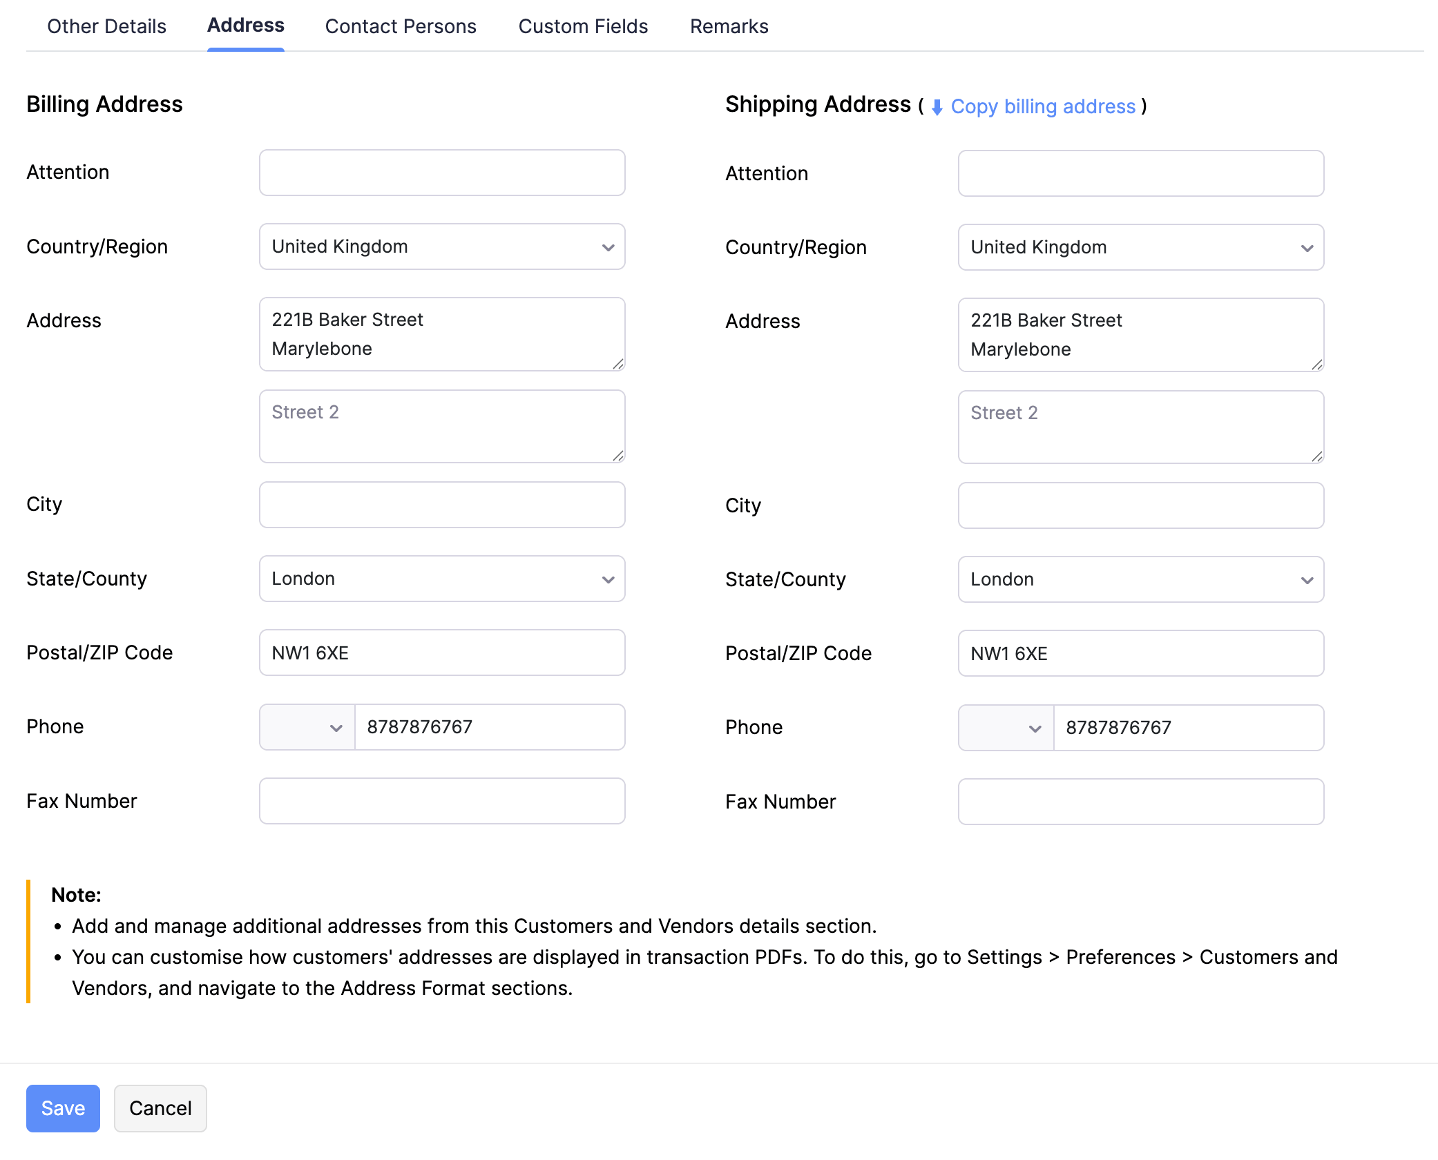Click the shipping Postal/ZIP Code field
The width and height of the screenshot is (1438, 1160).
[x=1141, y=653]
